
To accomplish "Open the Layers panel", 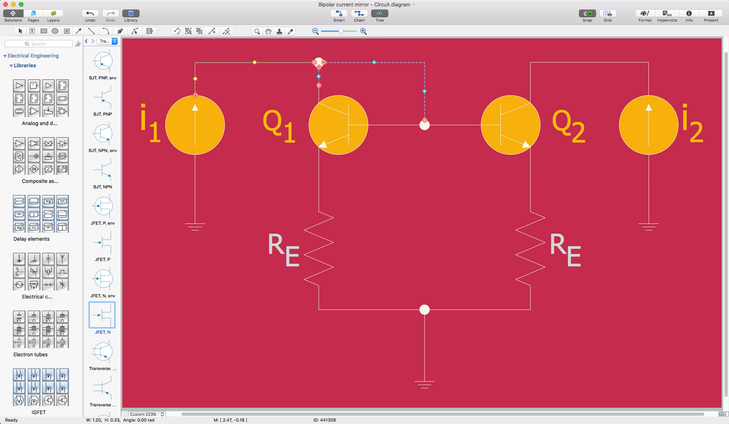I will click(x=53, y=15).
